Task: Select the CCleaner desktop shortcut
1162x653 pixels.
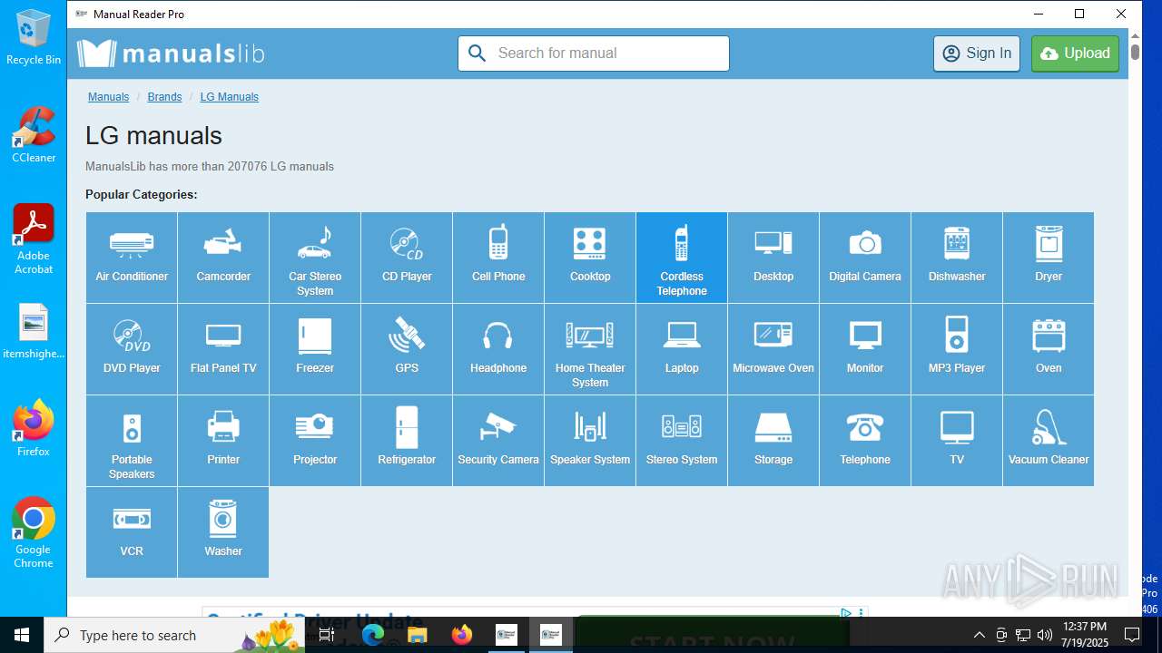Action: point(34,135)
